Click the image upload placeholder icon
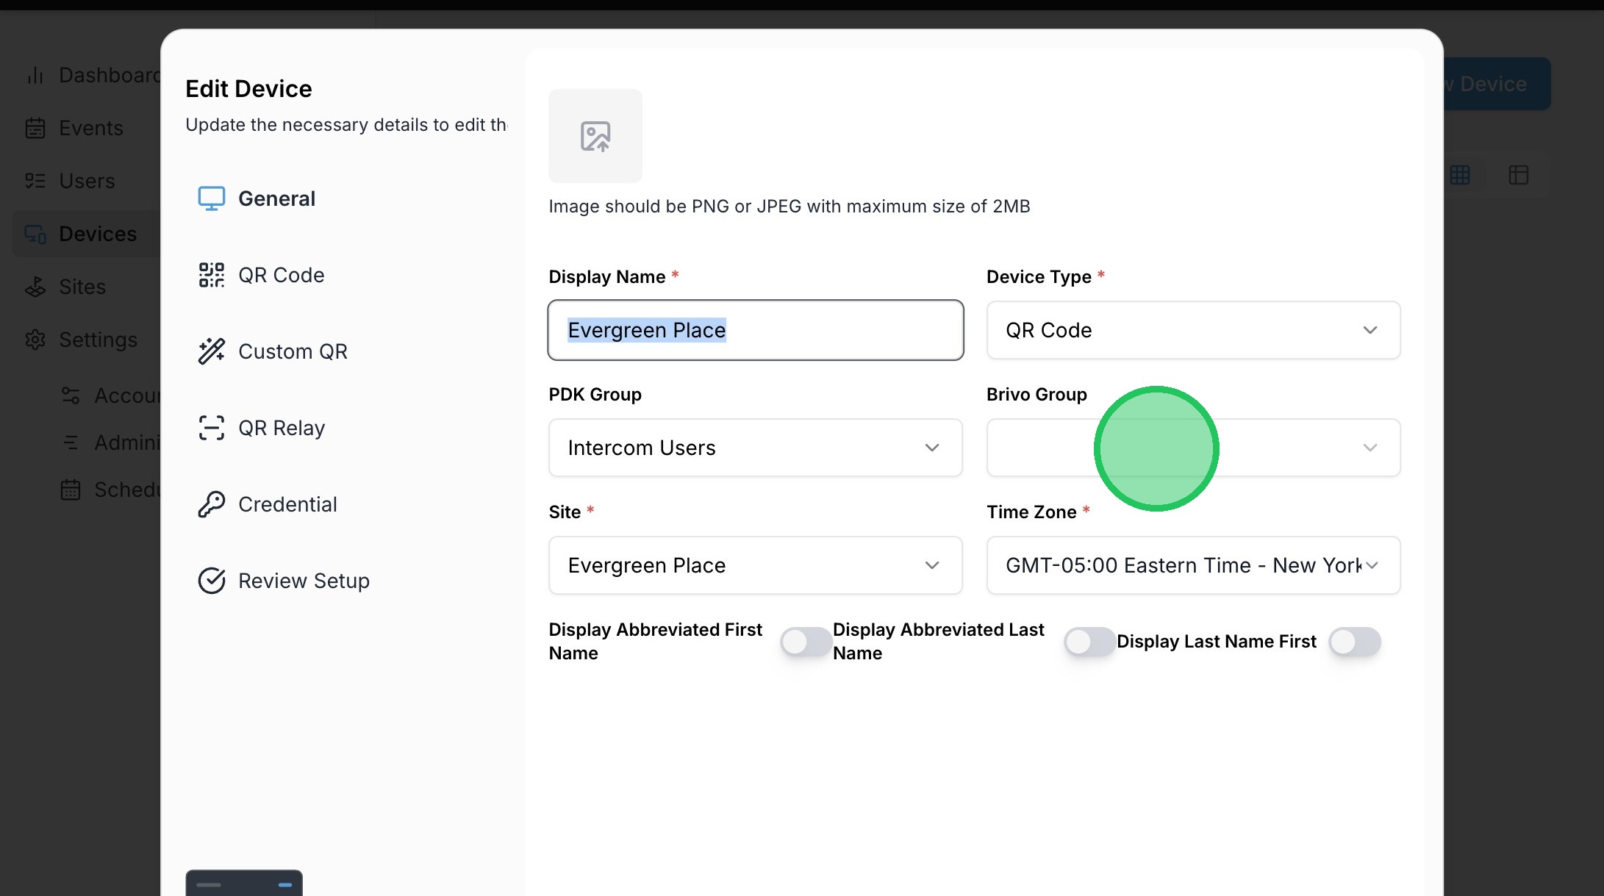1604x896 pixels. coord(595,136)
